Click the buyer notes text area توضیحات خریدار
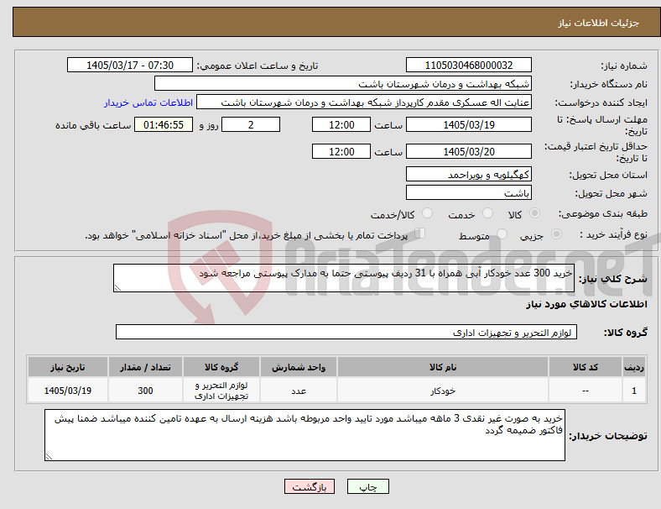 pos(304,435)
